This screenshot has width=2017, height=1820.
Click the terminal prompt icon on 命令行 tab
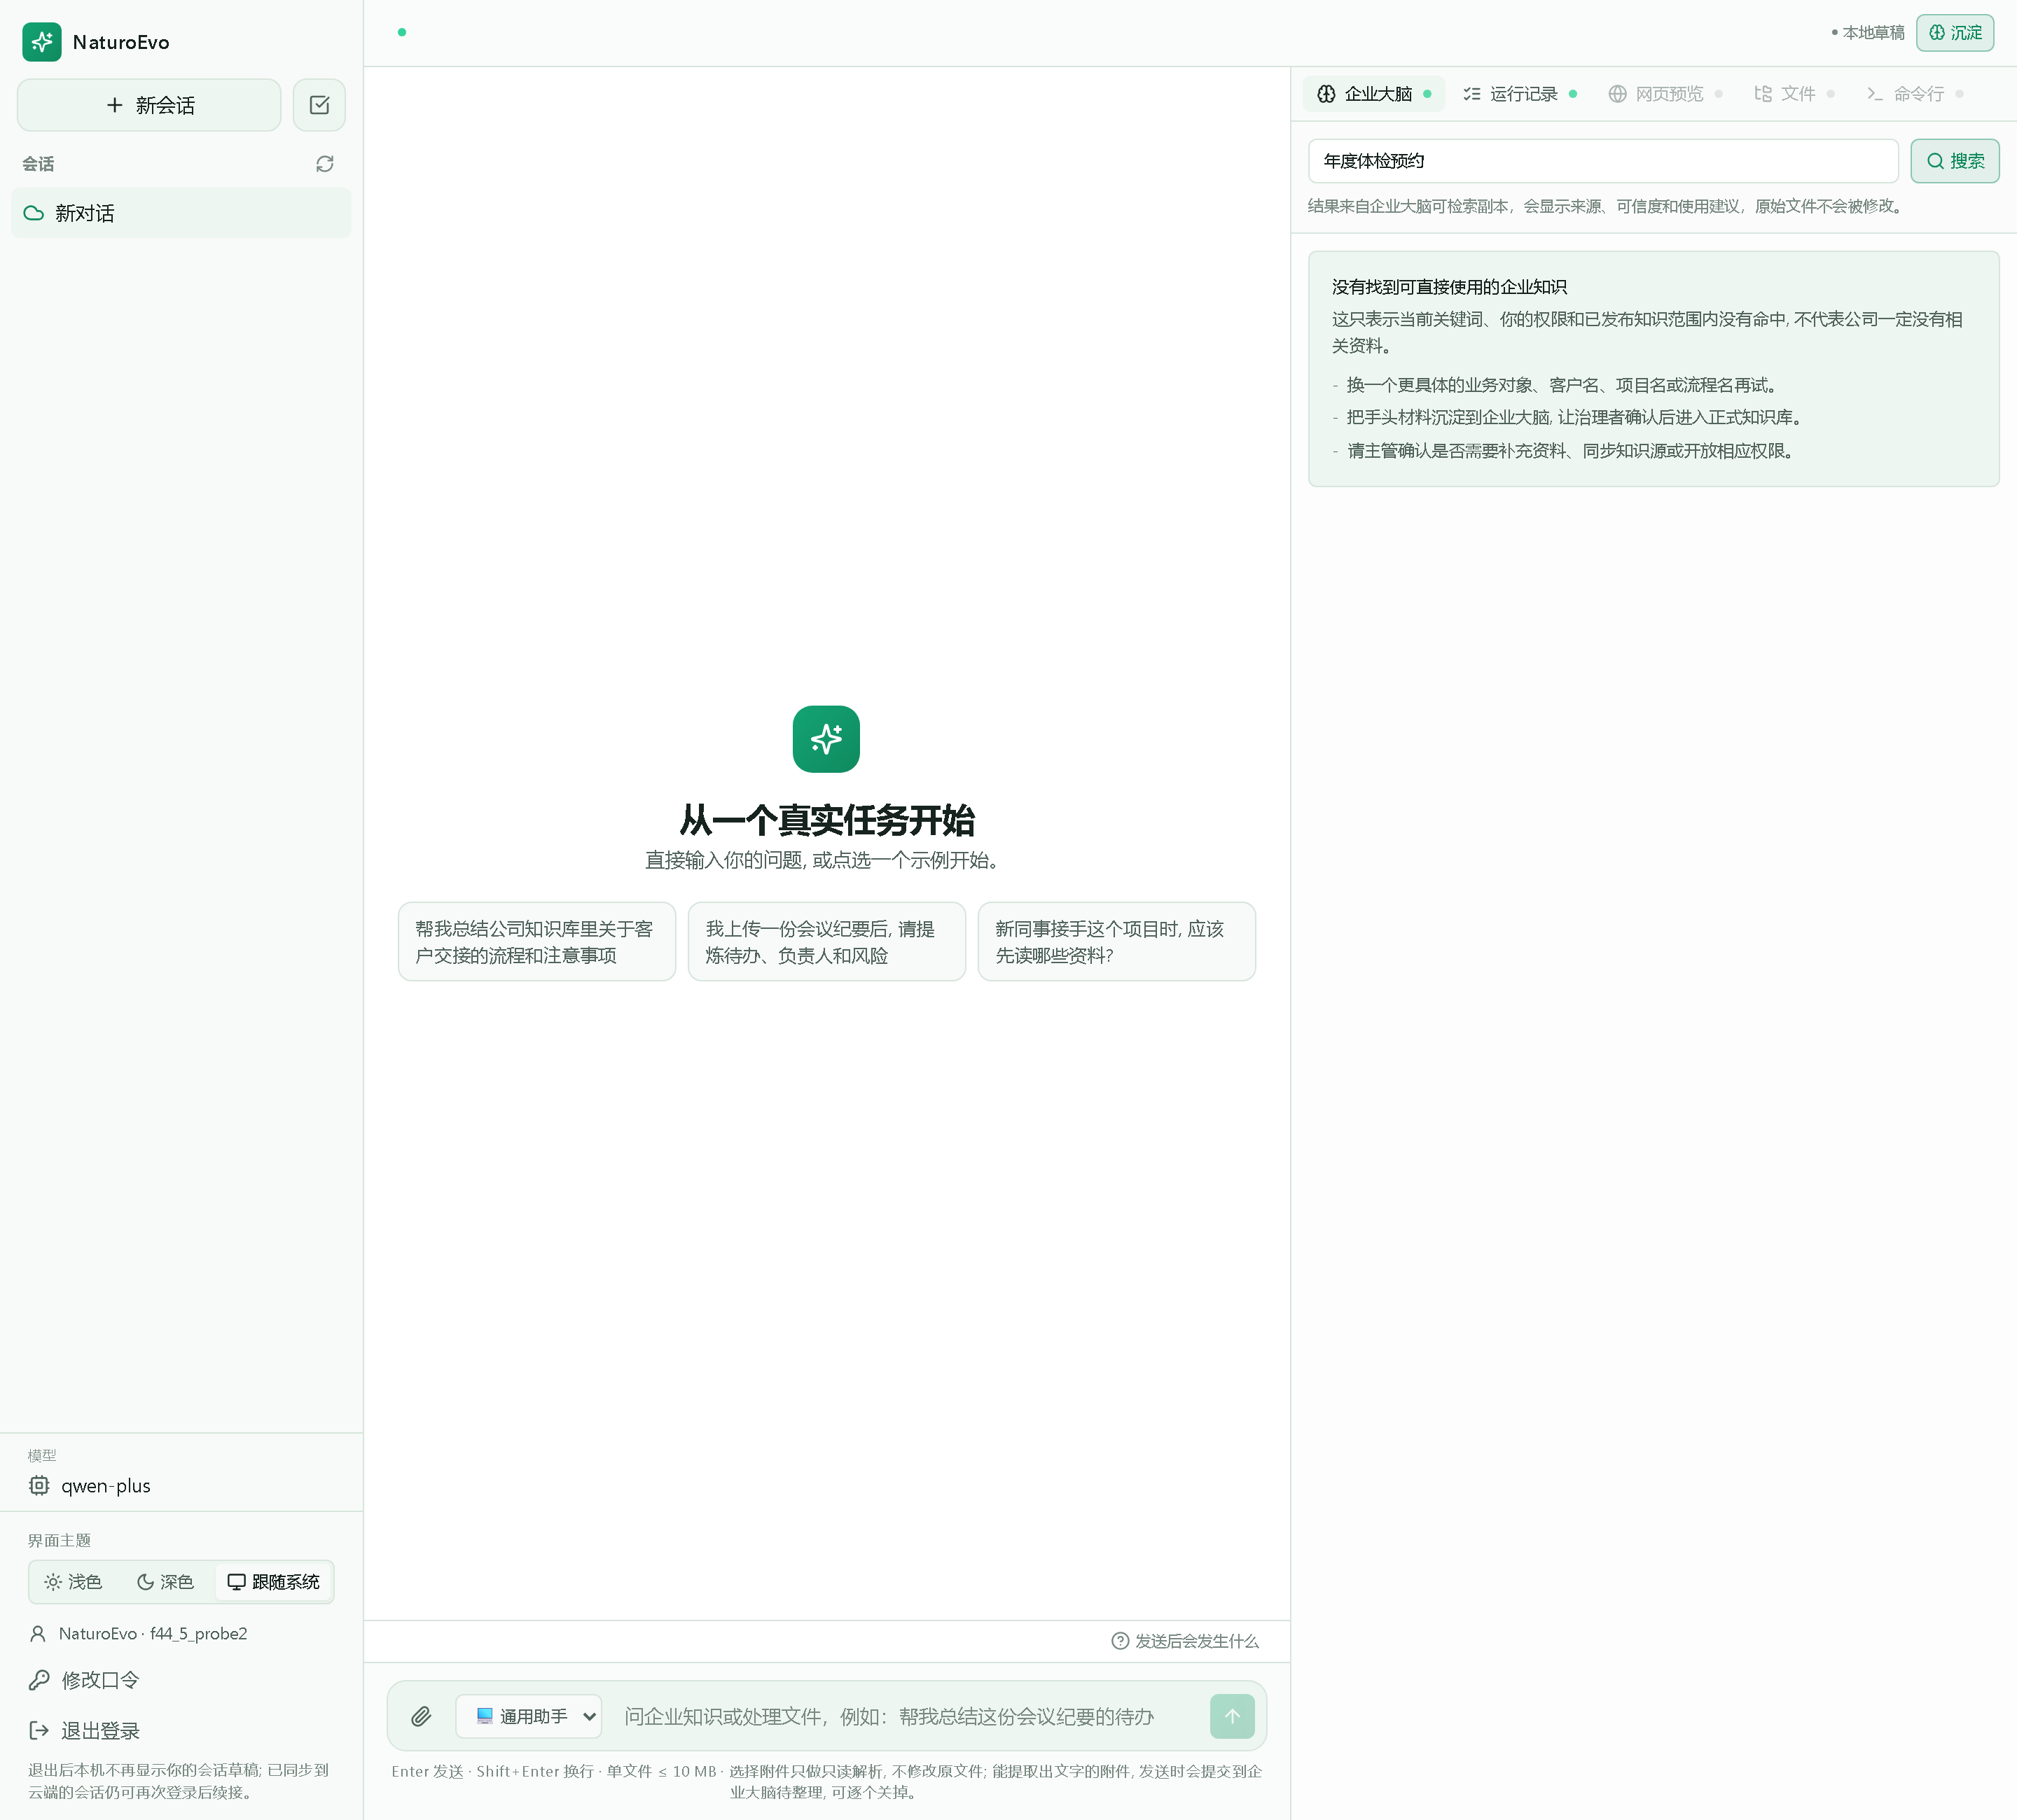click(x=1875, y=94)
